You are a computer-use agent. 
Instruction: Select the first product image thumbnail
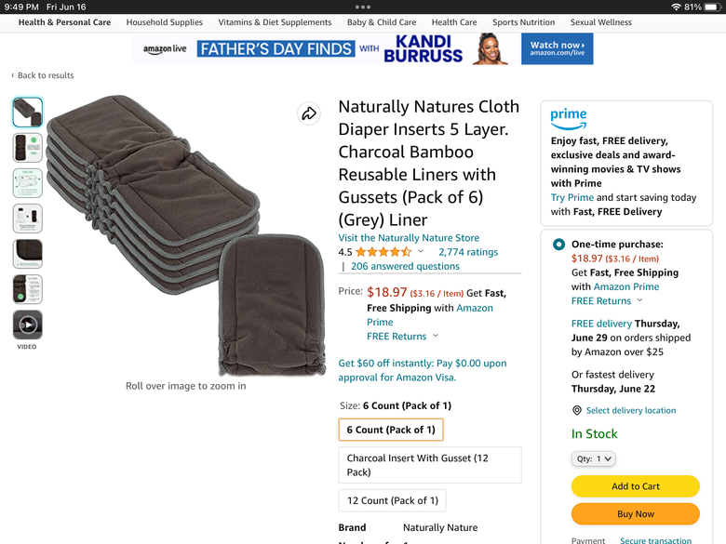click(x=27, y=113)
